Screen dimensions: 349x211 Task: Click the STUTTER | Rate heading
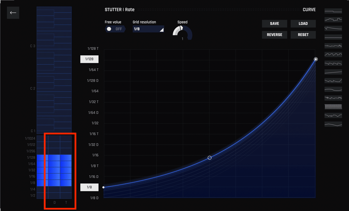(120, 10)
